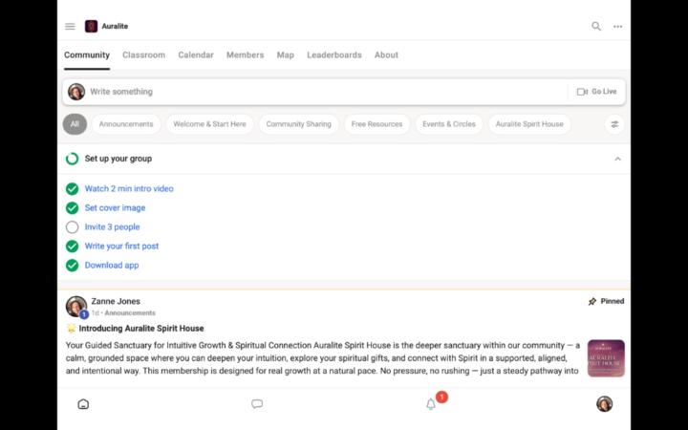Open the three-dot more options menu
Image resolution: width=688 pixels, height=430 pixels.
[x=618, y=27]
